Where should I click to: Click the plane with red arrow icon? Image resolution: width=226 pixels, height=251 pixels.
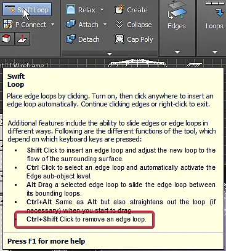22,39
